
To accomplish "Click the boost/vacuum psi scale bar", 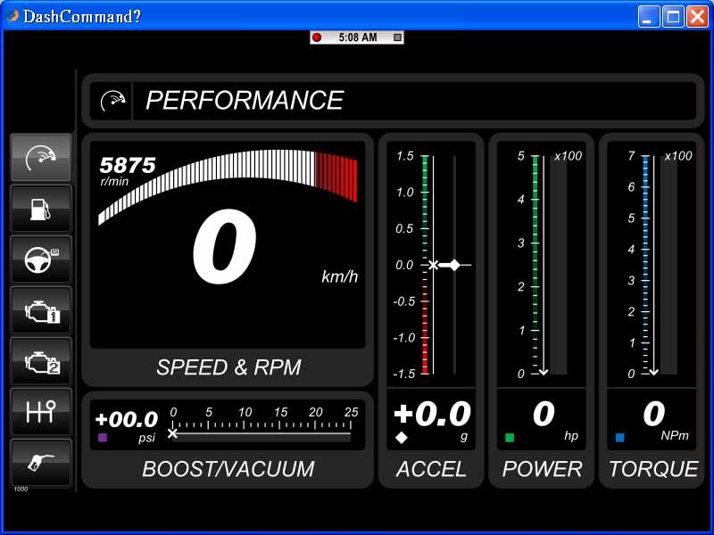I will pyautogui.click(x=262, y=435).
